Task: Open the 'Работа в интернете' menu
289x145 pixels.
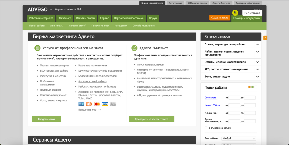Action: click(41, 18)
